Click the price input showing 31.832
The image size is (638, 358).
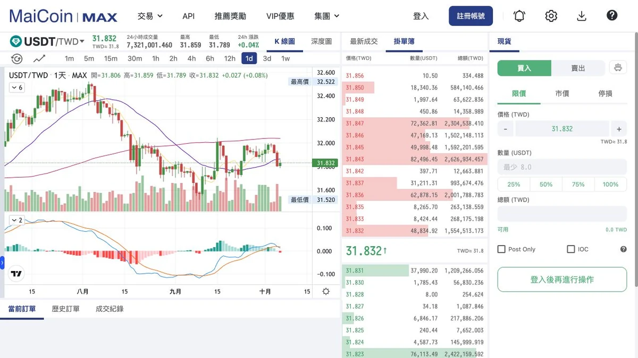562,129
